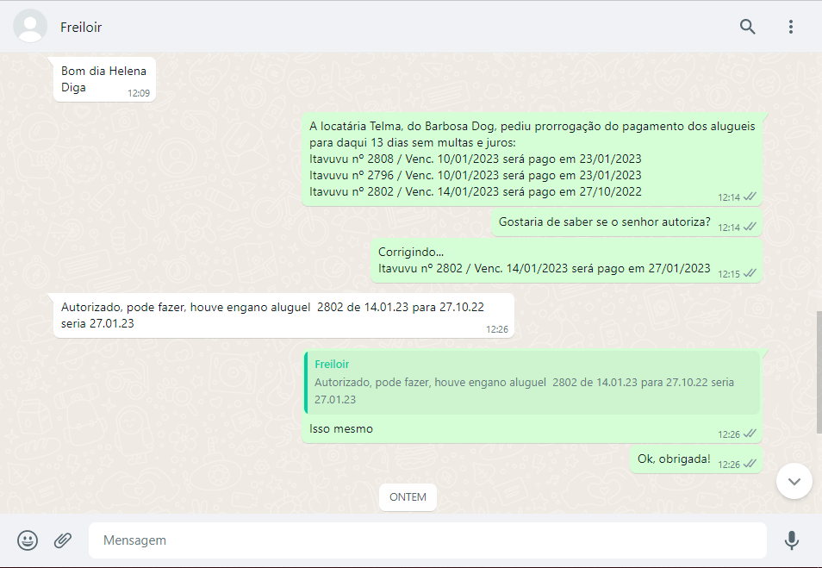
Task: Select 'Gostaria de saber se o senhor autoriza?' message
Action: tap(604, 222)
